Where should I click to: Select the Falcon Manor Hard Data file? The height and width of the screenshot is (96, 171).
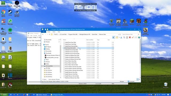point(71,63)
